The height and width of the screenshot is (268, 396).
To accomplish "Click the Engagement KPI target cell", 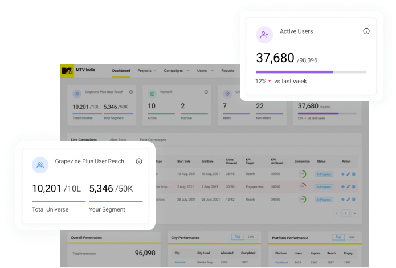I will click(255, 187).
